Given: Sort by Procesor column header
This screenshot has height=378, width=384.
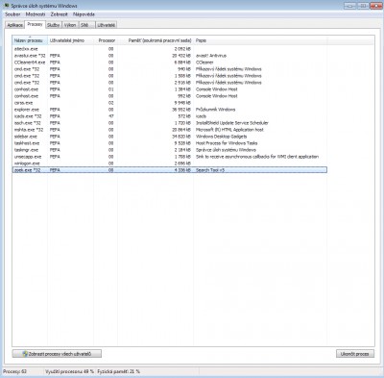Looking at the screenshot, I should tap(106, 40).
